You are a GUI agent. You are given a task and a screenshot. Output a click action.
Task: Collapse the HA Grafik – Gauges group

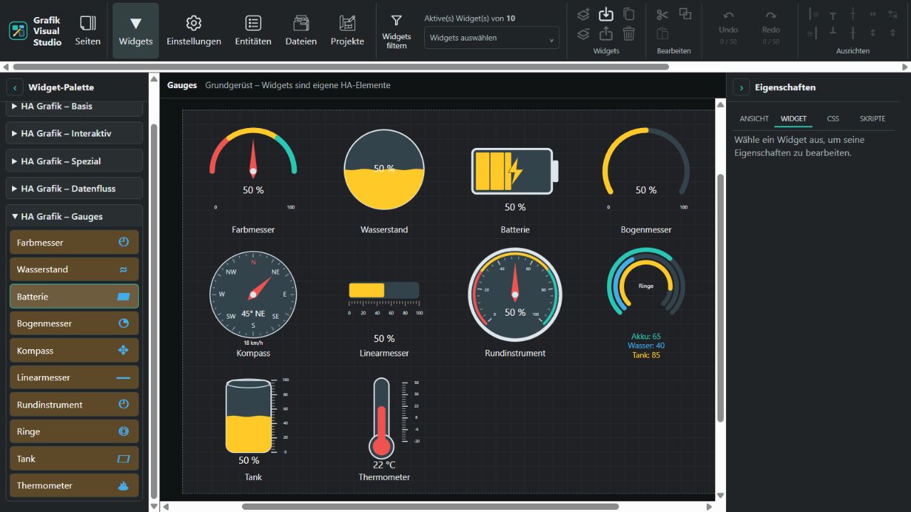(75, 216)
